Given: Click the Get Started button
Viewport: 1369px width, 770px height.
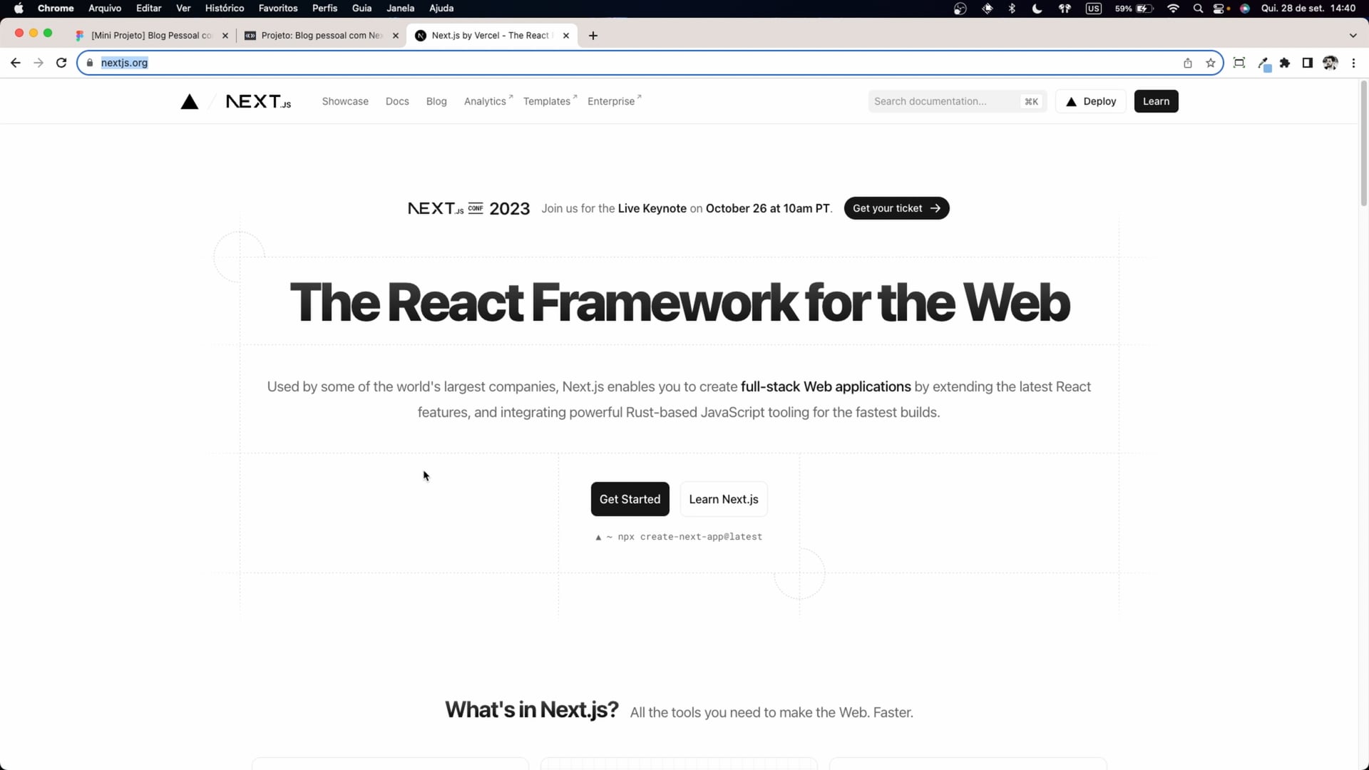Looking at the screenshot, I should click(630, 499).
